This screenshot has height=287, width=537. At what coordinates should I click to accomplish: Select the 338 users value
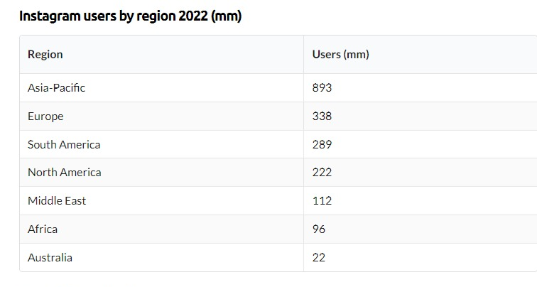322,116
